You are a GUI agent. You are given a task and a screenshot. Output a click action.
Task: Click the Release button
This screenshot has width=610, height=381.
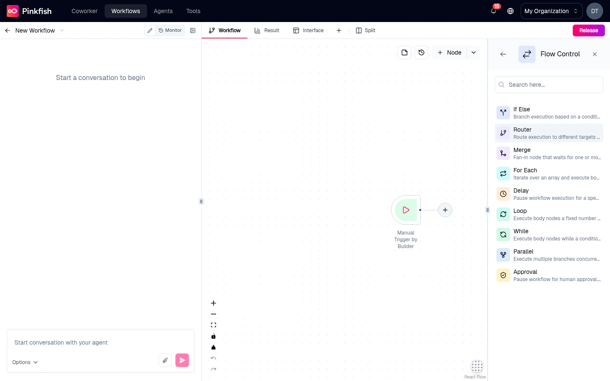coord(588,30)
